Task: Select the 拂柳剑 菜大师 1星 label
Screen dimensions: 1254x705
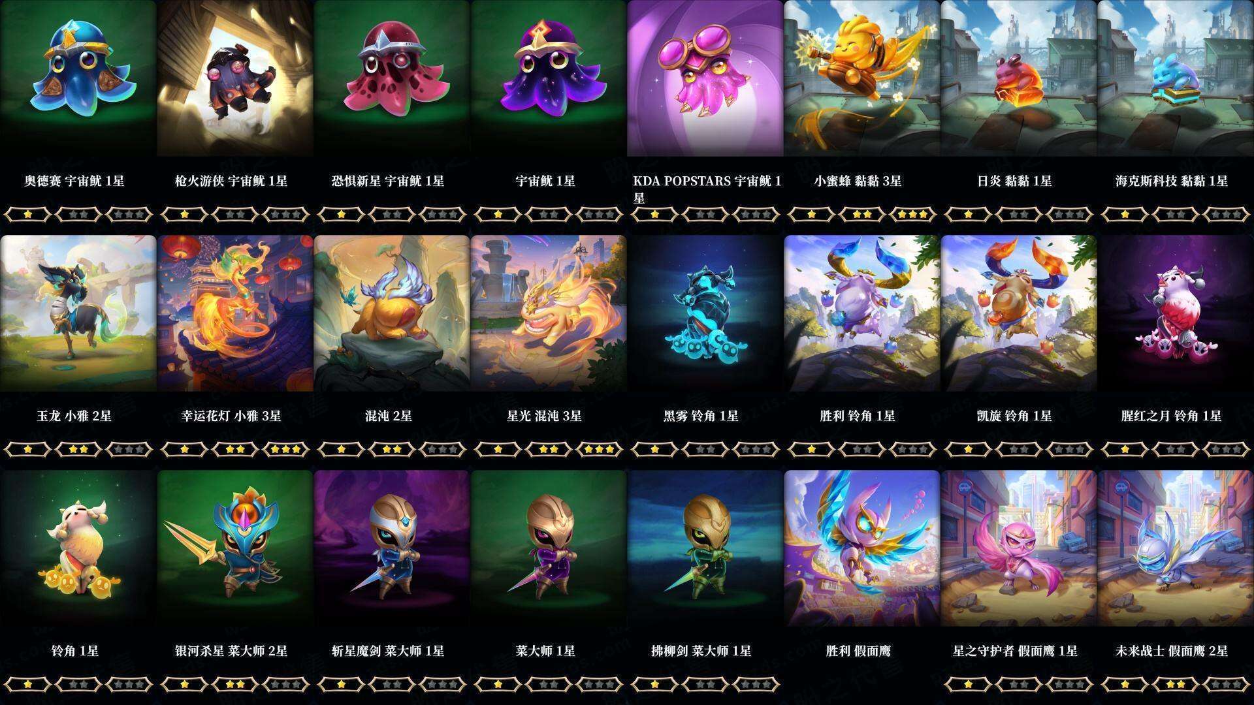Action: tap(701, 651)
